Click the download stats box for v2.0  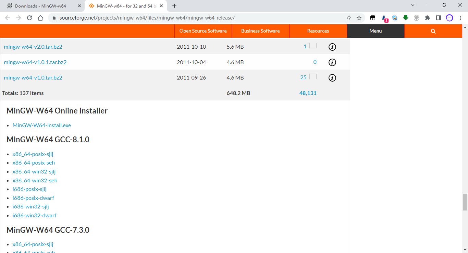(x=313, y=46)
